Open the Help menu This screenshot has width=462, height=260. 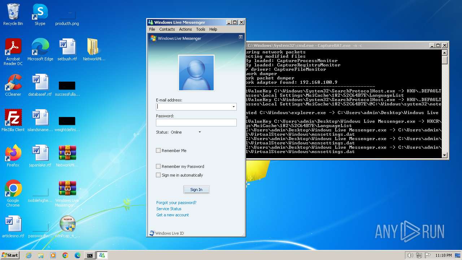point(213,29)
